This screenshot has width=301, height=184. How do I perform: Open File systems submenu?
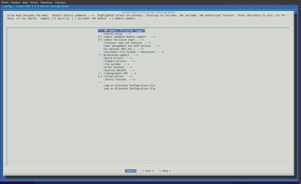click(116, 64)
